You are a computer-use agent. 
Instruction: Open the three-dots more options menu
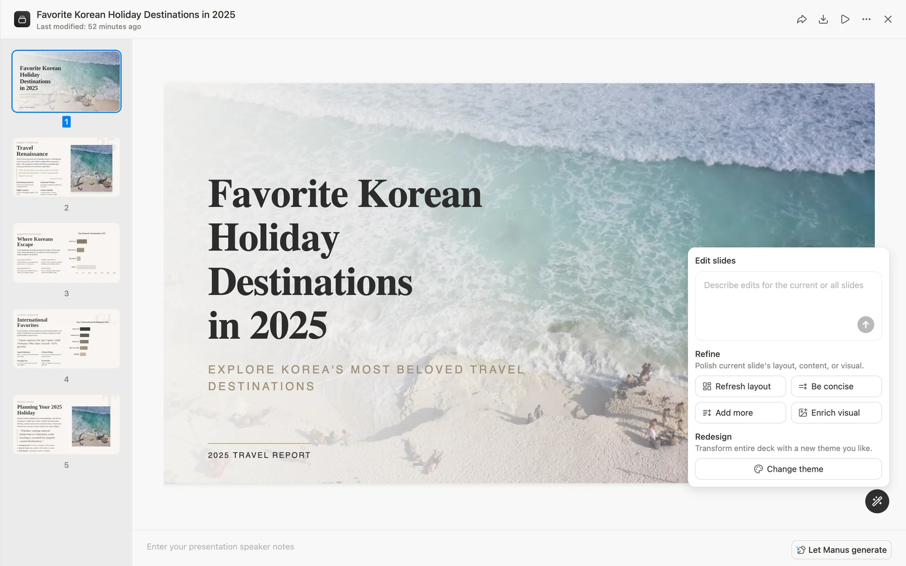coord(866,19)
